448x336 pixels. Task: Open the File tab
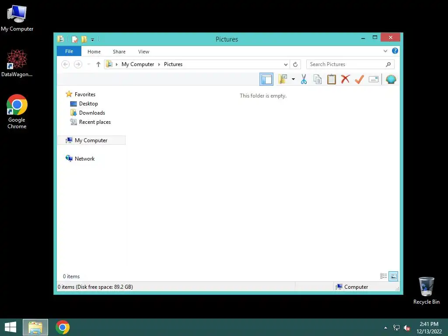click(x=69, y=52)
